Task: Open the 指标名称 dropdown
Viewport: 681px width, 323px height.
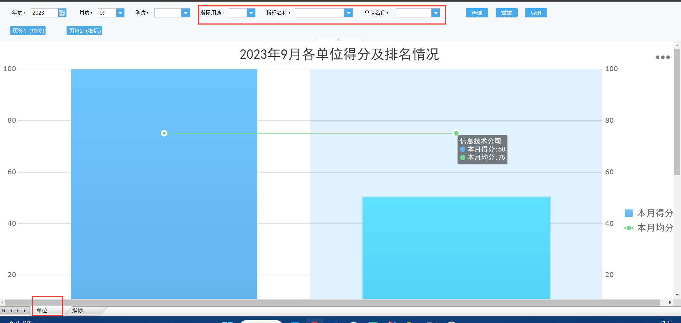Action: (349, 13)
